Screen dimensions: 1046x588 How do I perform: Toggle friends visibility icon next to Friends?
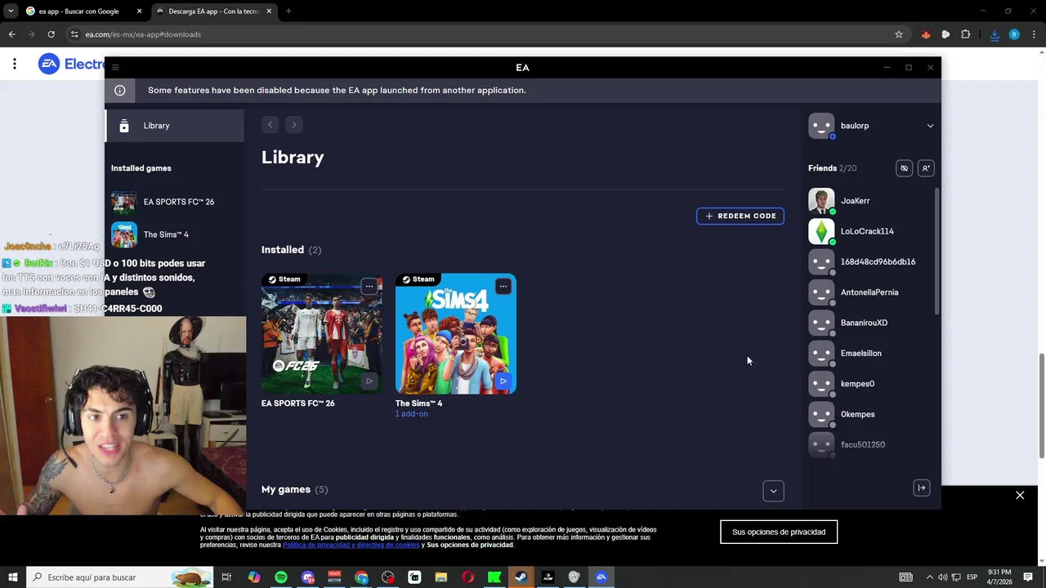tap(904, 168)
